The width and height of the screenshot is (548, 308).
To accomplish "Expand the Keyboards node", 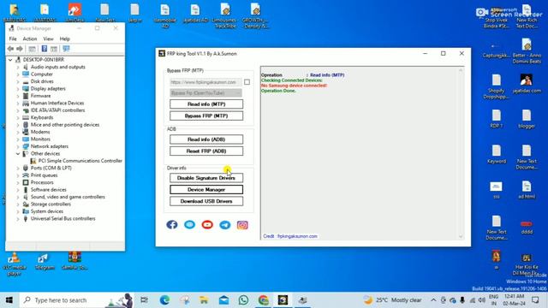I will coord(18,118).
